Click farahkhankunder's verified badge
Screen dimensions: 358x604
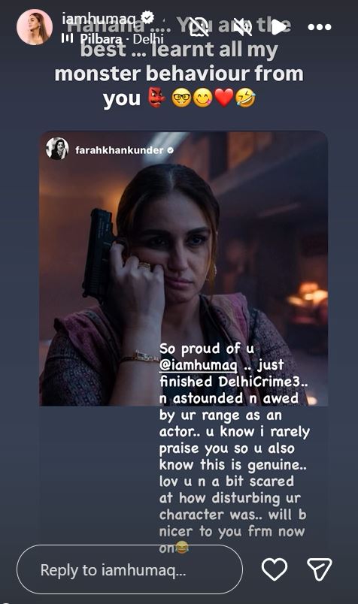[x=170, y=150]
